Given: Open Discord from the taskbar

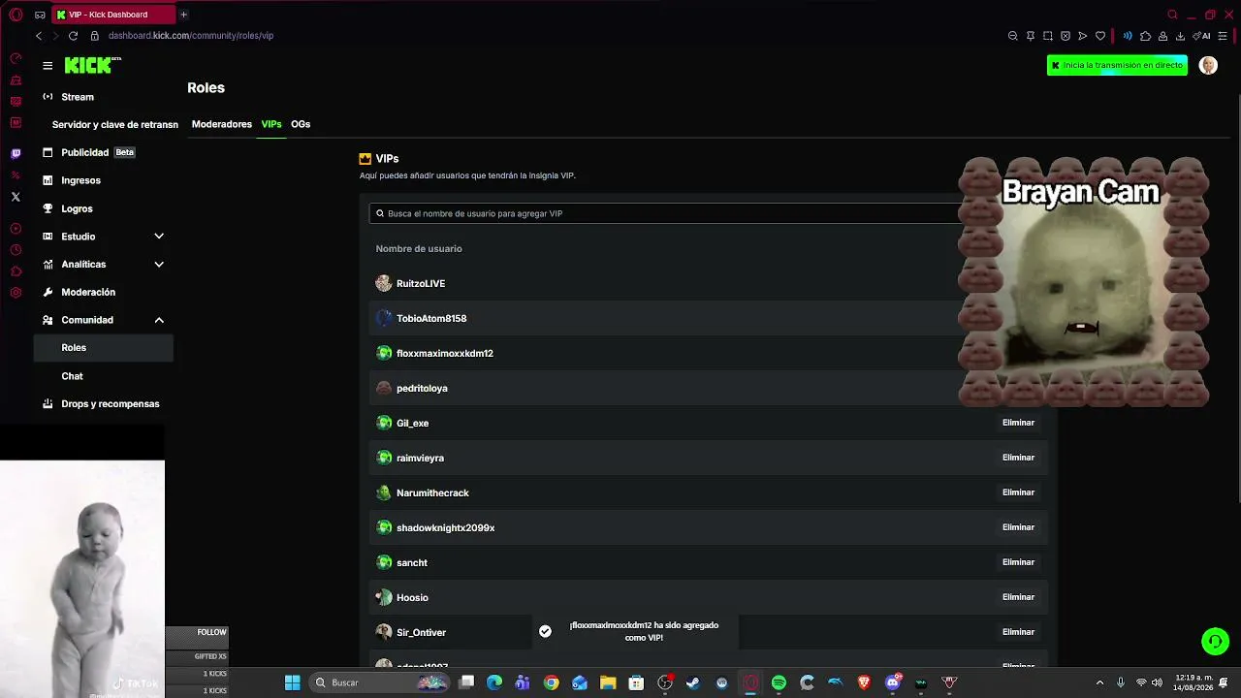Looking at the screenshot, I should [x=893, y=682].
